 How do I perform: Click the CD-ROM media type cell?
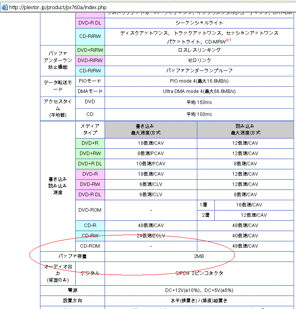[90, 246]
